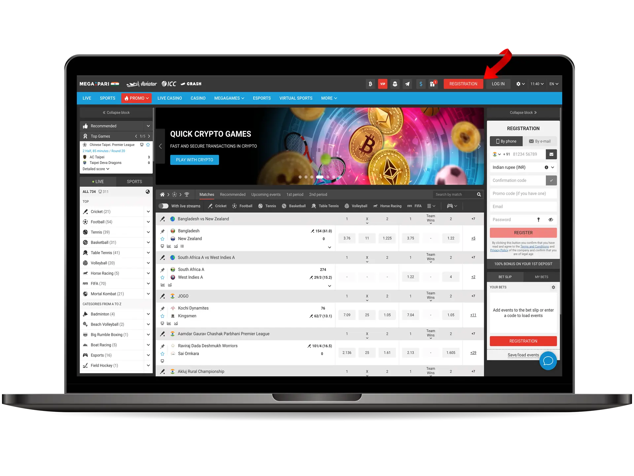Enter email in registration email field

[x=523, y=207]
